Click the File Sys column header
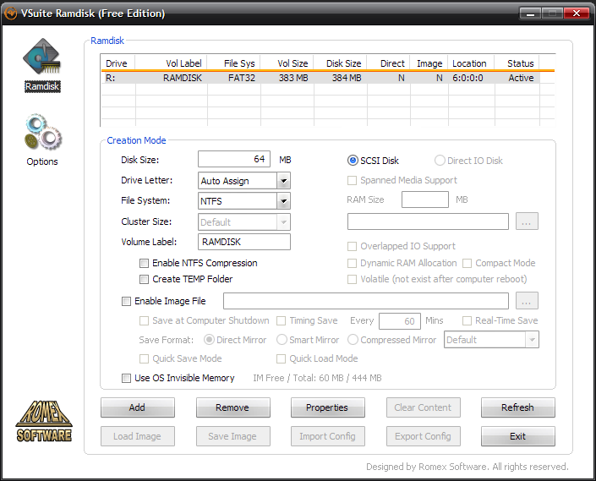Viewport: 596px width, 481px height. [x=234, y=63]
